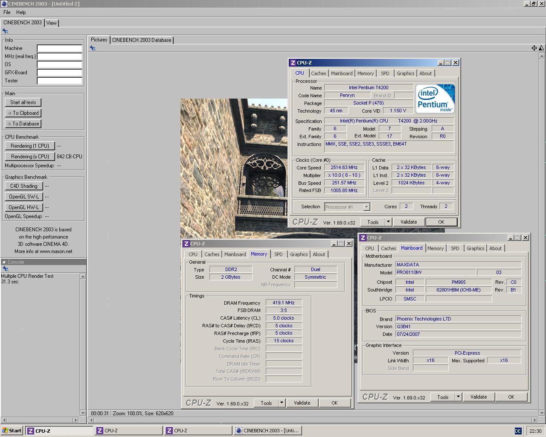Viewport: 546px width, 437px height.
Task: Open Caches tab in CPU-Z CPU window
Action: 318,73
